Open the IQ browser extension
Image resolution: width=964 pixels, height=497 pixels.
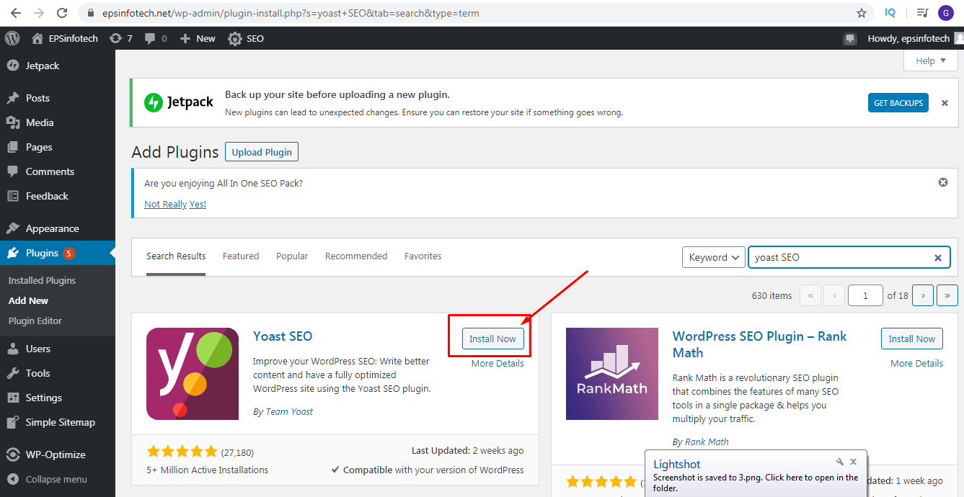point(890,13)
